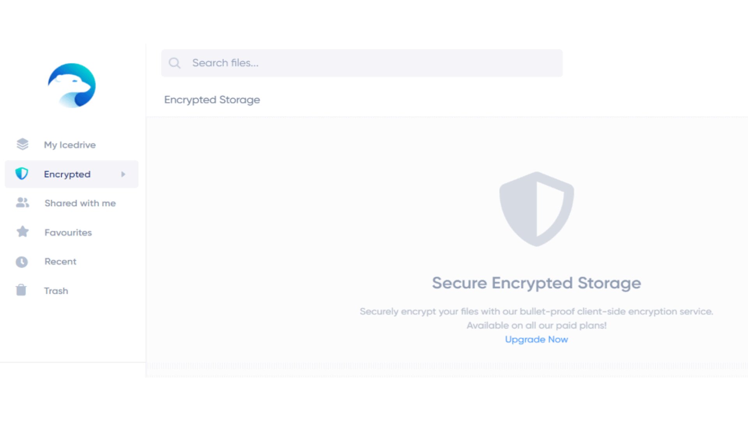Image resolution: width=748 pixels, height=421 pixels.
Task: Expand the Encrypted item arrow
Action: point(123,174)
